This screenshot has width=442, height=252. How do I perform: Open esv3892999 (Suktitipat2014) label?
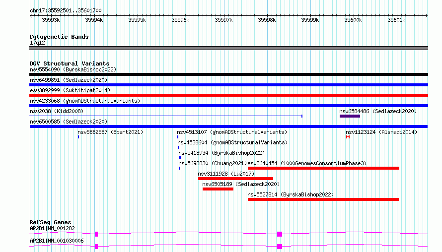click(70, 90)
